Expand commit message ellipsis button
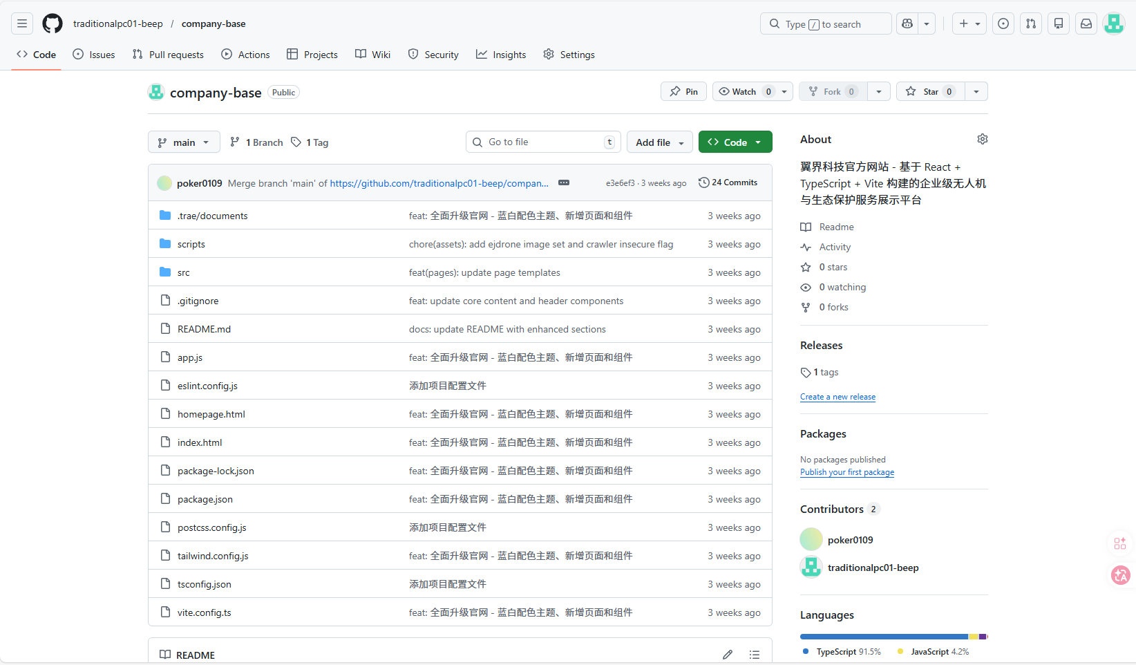Viewport: 1136px width, 665px height. pyautogui.click(x=564, y=183)
